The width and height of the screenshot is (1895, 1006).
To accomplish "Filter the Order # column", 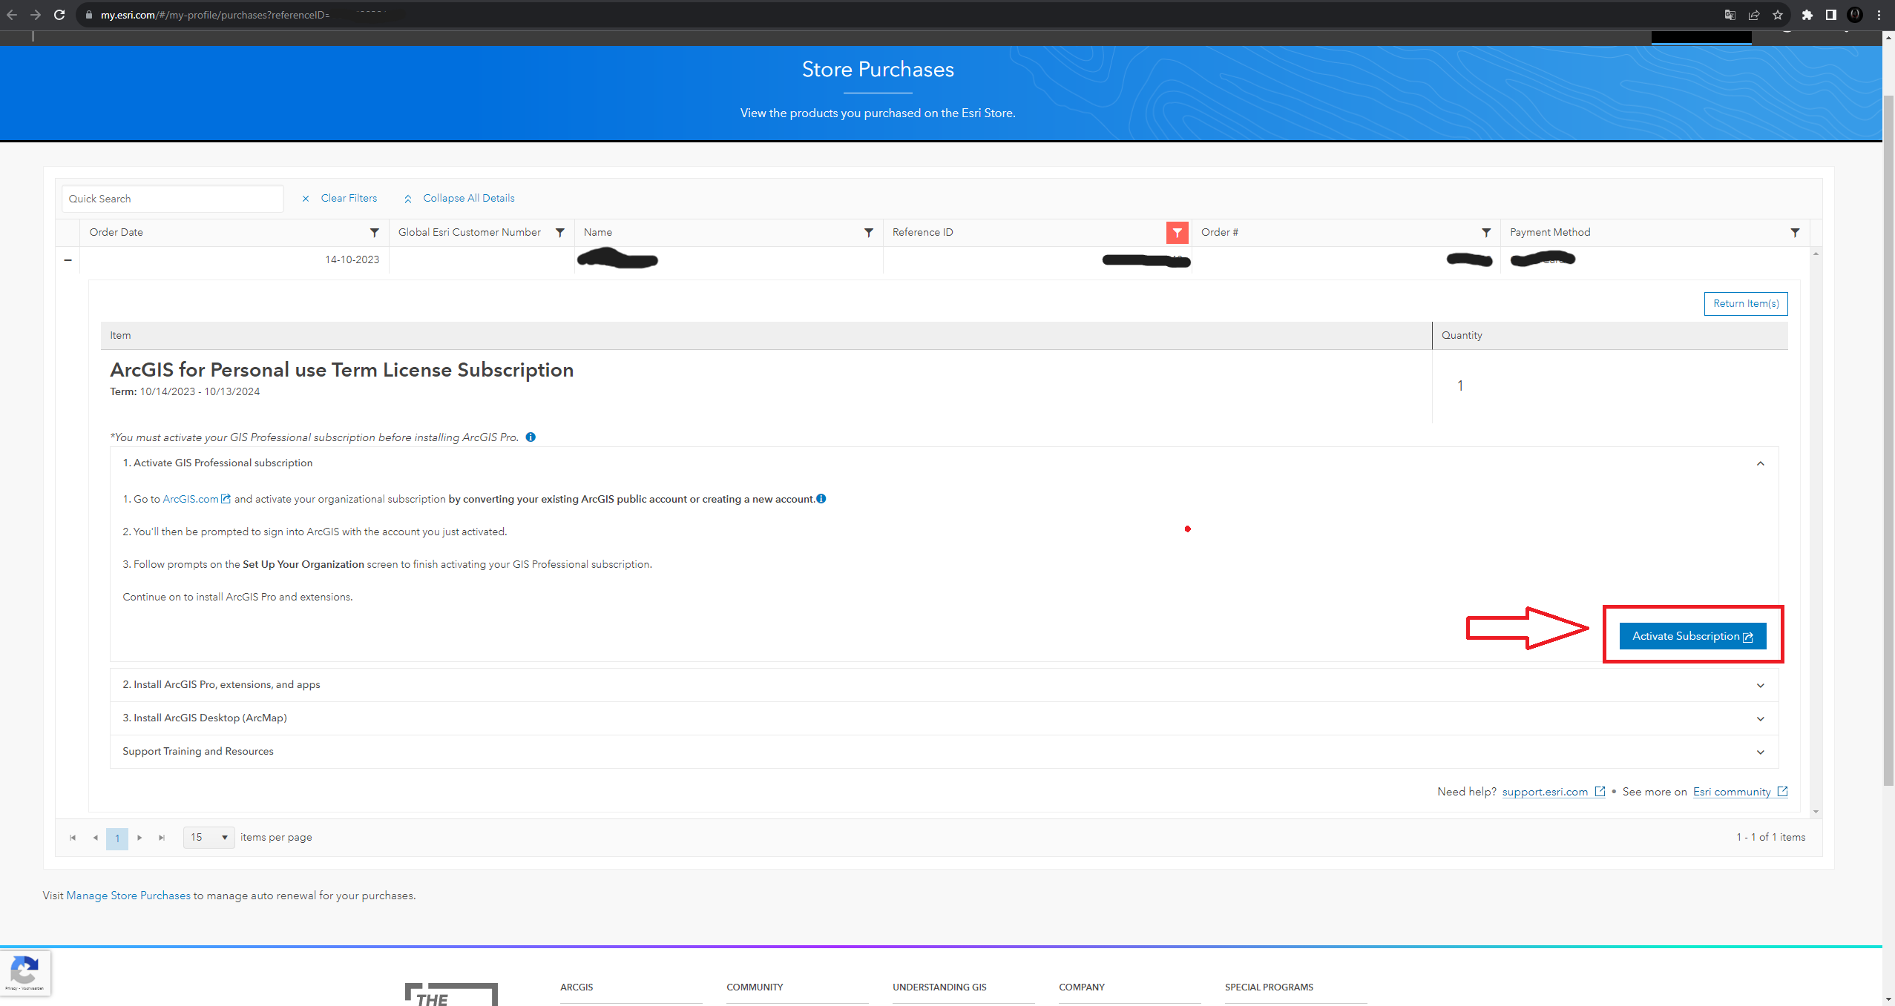I will coord(1486,232).
